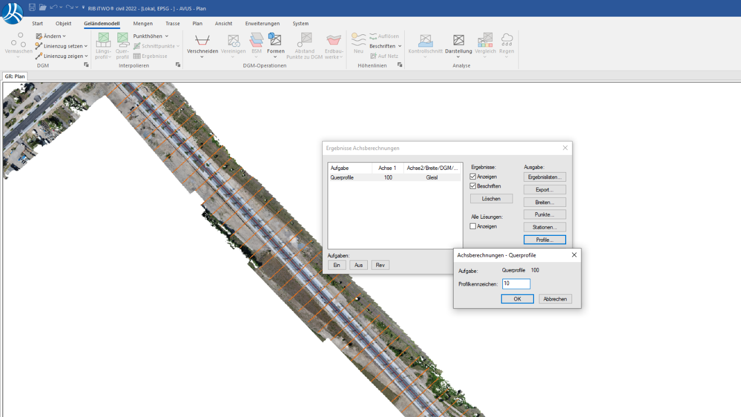Click the Längsprofil interpolation icon
The height and width of the screenshot is (417, 741).
pyautogui.click(x=103, y=41)
